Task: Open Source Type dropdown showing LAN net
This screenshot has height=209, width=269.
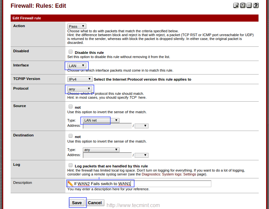Action: [101, 120]
